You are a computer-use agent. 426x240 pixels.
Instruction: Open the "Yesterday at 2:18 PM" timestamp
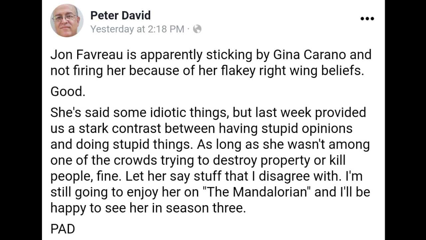(x=137, y=29)
